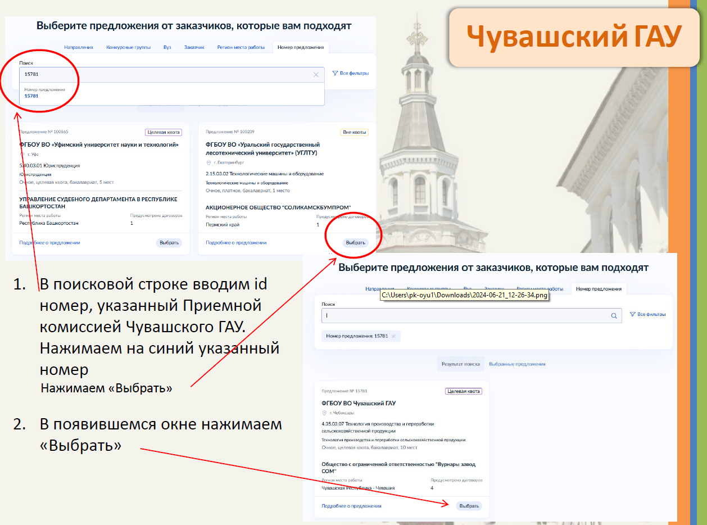Viewport: 707px width, 525px height.
Task: Click the 'Предложение № 100865' label
Action: (x=44, y=132)
